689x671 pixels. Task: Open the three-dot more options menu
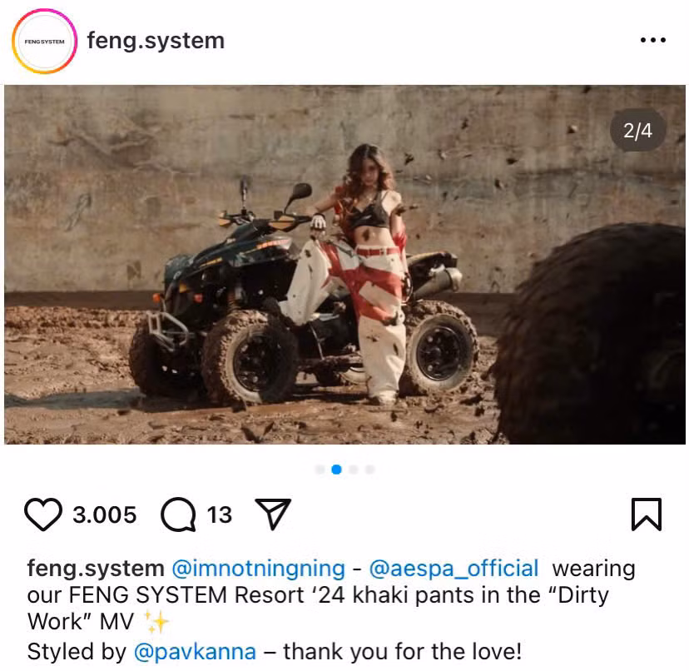[x=653, y=40]
